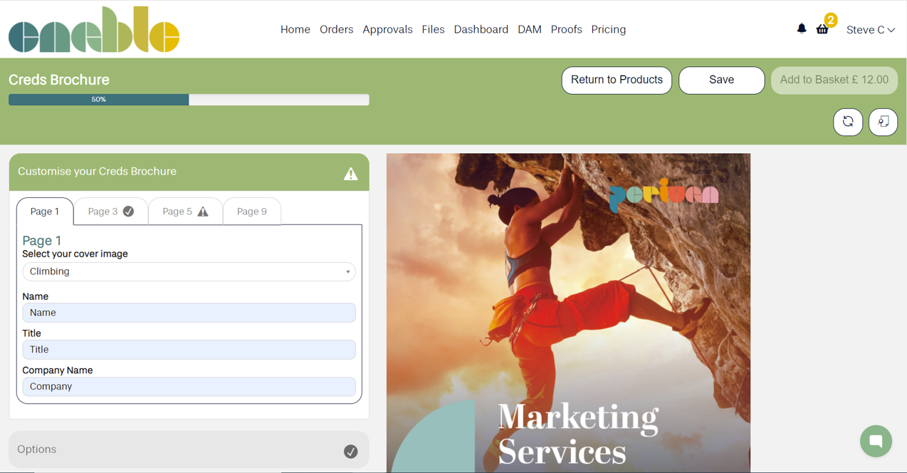This screenshot has width=907, height=473.
Task: Click the Return to Products button
Action: [x=617, y=80]
